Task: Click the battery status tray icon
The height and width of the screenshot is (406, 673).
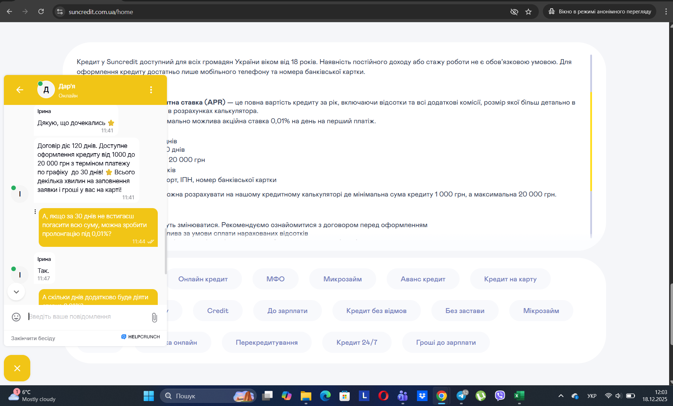Action: pos(630,396)
